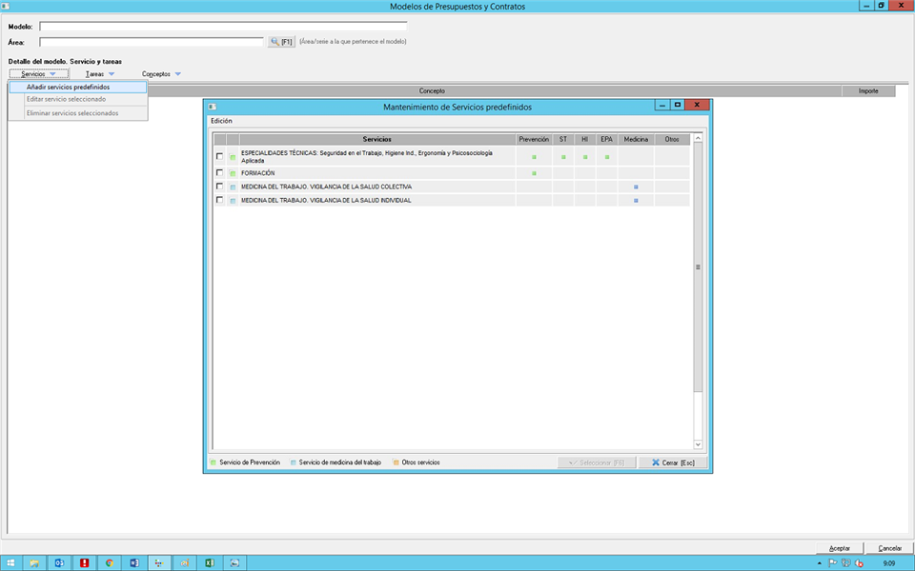Open Excel from the taskbar

208,562
